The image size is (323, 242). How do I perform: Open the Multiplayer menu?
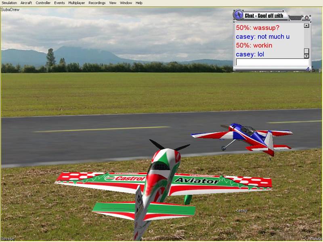[77, 3]
